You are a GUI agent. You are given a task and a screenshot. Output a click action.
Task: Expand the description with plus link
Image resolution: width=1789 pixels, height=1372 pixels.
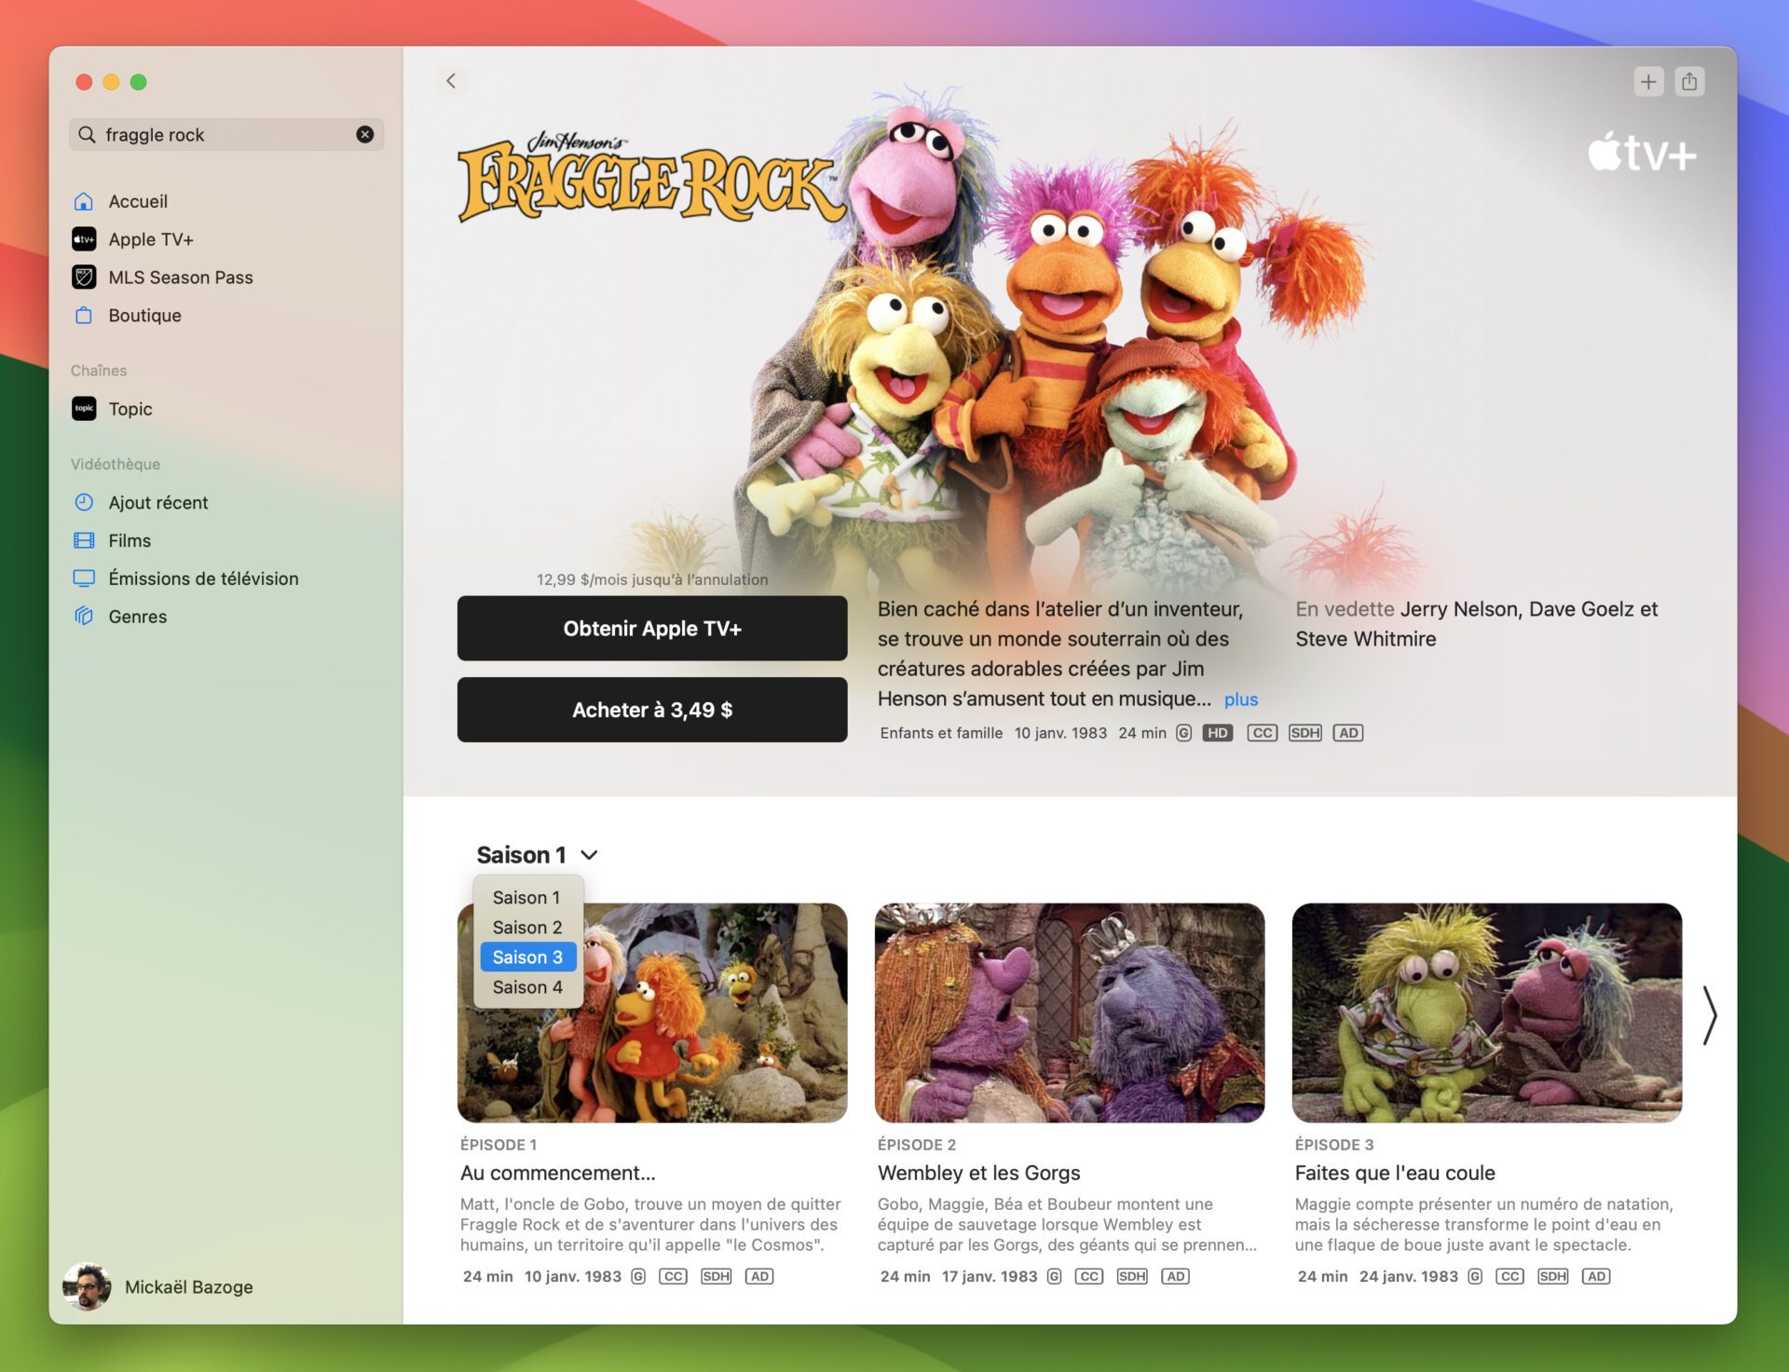(x=1240, y=699)
